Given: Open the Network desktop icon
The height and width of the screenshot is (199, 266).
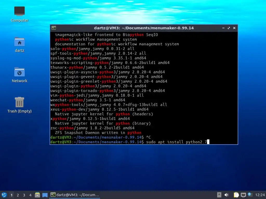Looking at the screenshot, I should pyautogui.click(x=19, y=75).
